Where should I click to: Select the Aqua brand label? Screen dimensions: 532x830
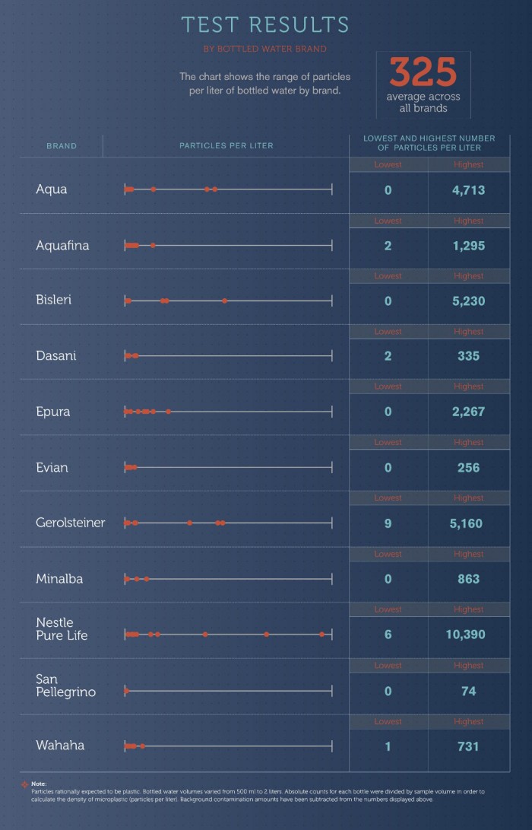click(52, 189)
